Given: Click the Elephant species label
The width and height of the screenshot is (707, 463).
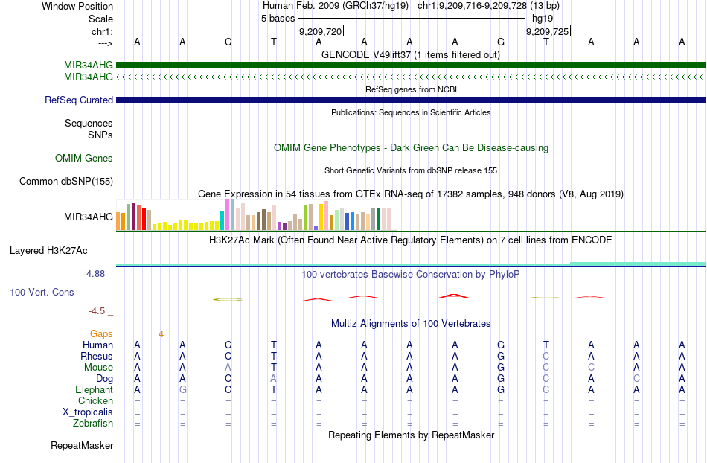Looking at the screenshot, I should tap(95, 389).
